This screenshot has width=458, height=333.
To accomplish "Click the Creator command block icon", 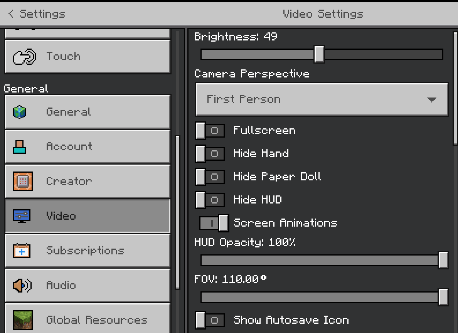I will click(22, 182).
